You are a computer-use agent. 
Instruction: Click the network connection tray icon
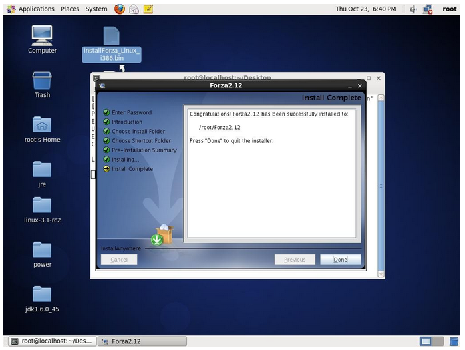click(x=427, y=9)
